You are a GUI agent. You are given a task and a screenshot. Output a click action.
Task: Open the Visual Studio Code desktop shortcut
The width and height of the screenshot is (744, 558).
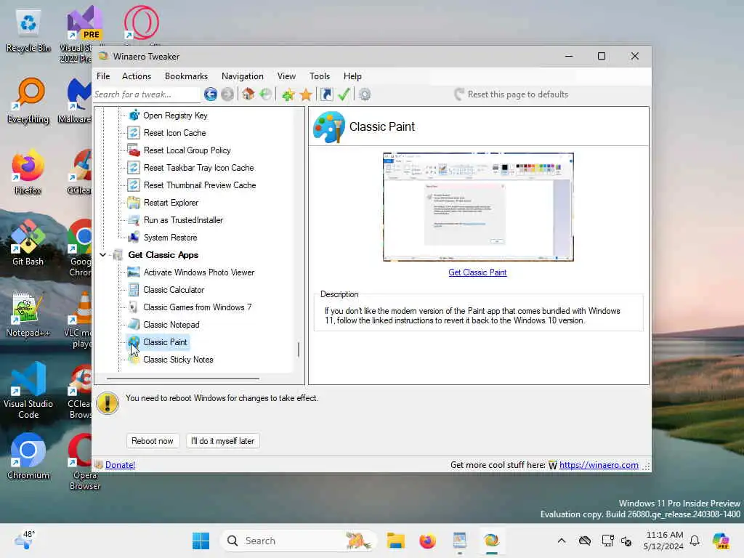pos(28,390)
